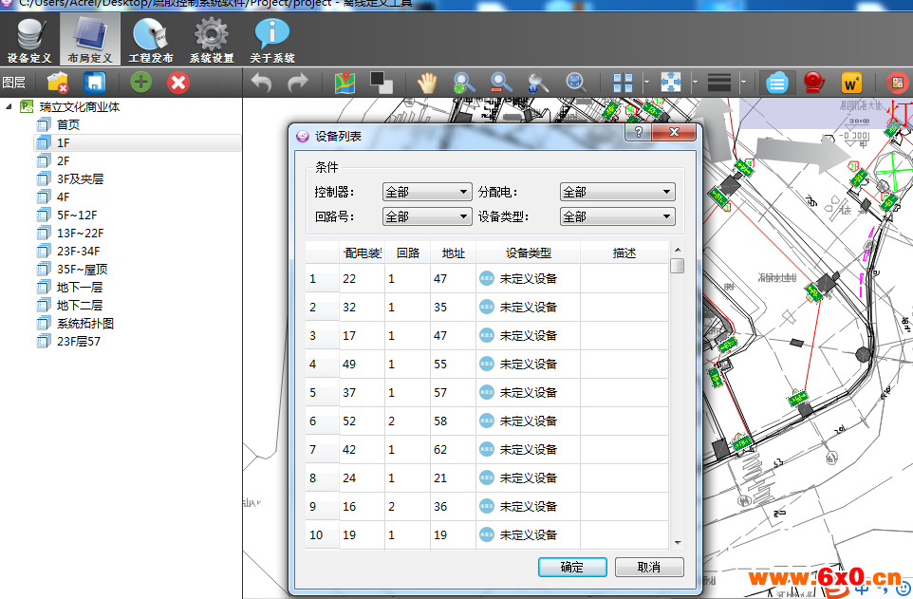Select the 23F层57 layer
913x599 pixels.
(79, 342)
